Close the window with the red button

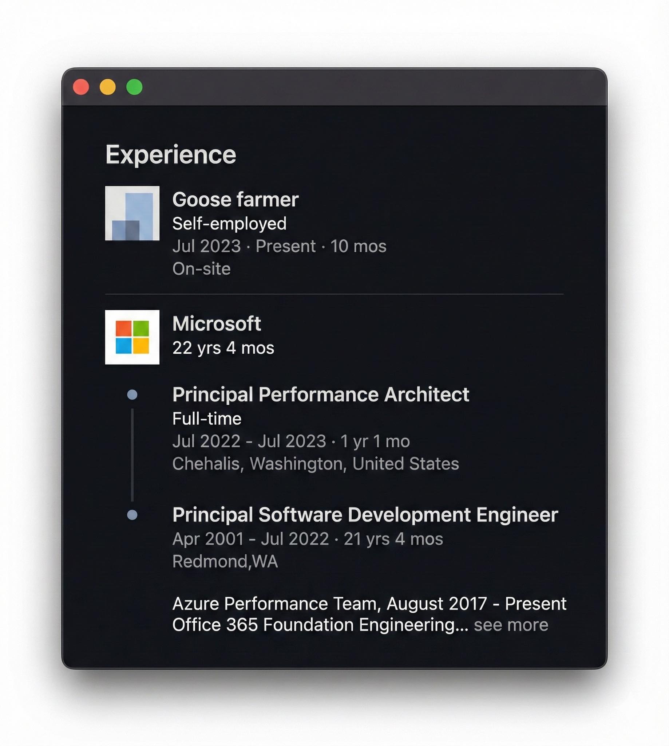tap(81, 87)
